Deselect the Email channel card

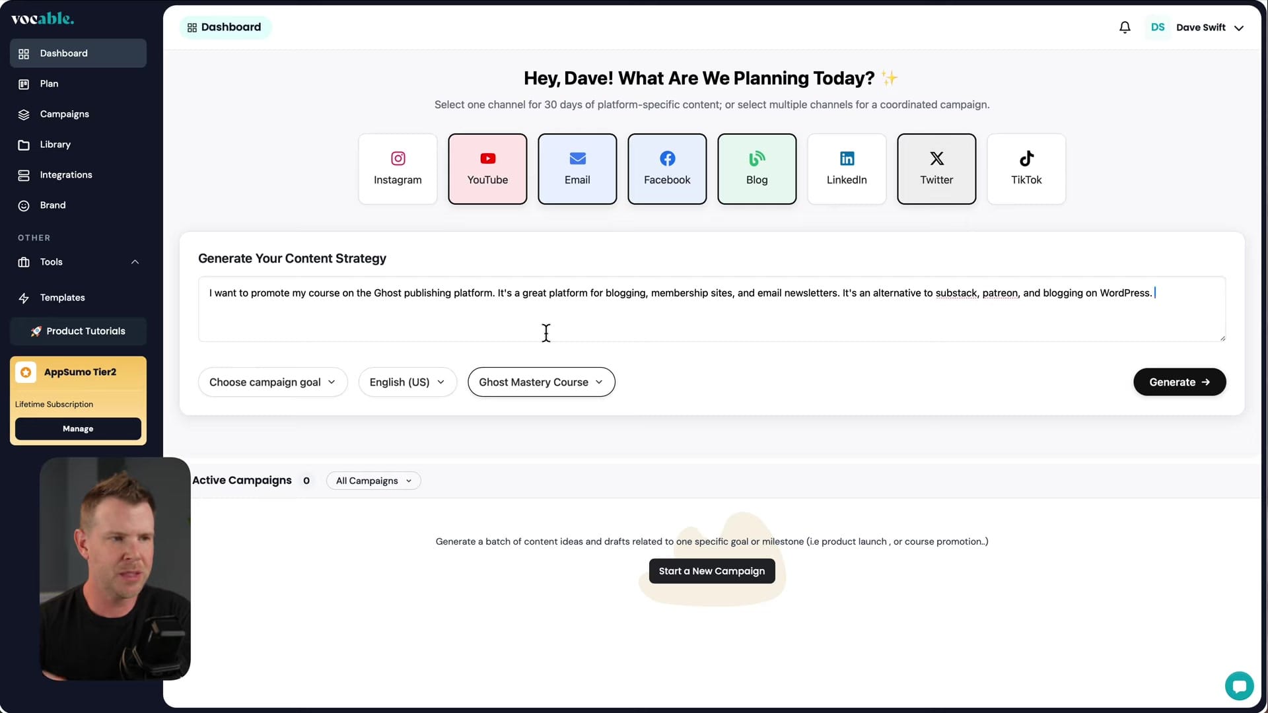[577, 169]
